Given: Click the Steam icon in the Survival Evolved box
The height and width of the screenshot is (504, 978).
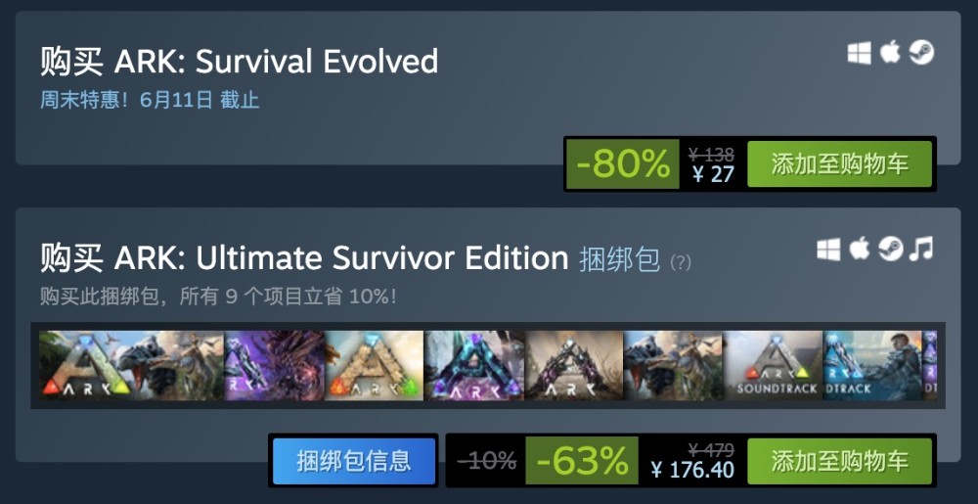Looking at the screenshot, I should (921, 53).
